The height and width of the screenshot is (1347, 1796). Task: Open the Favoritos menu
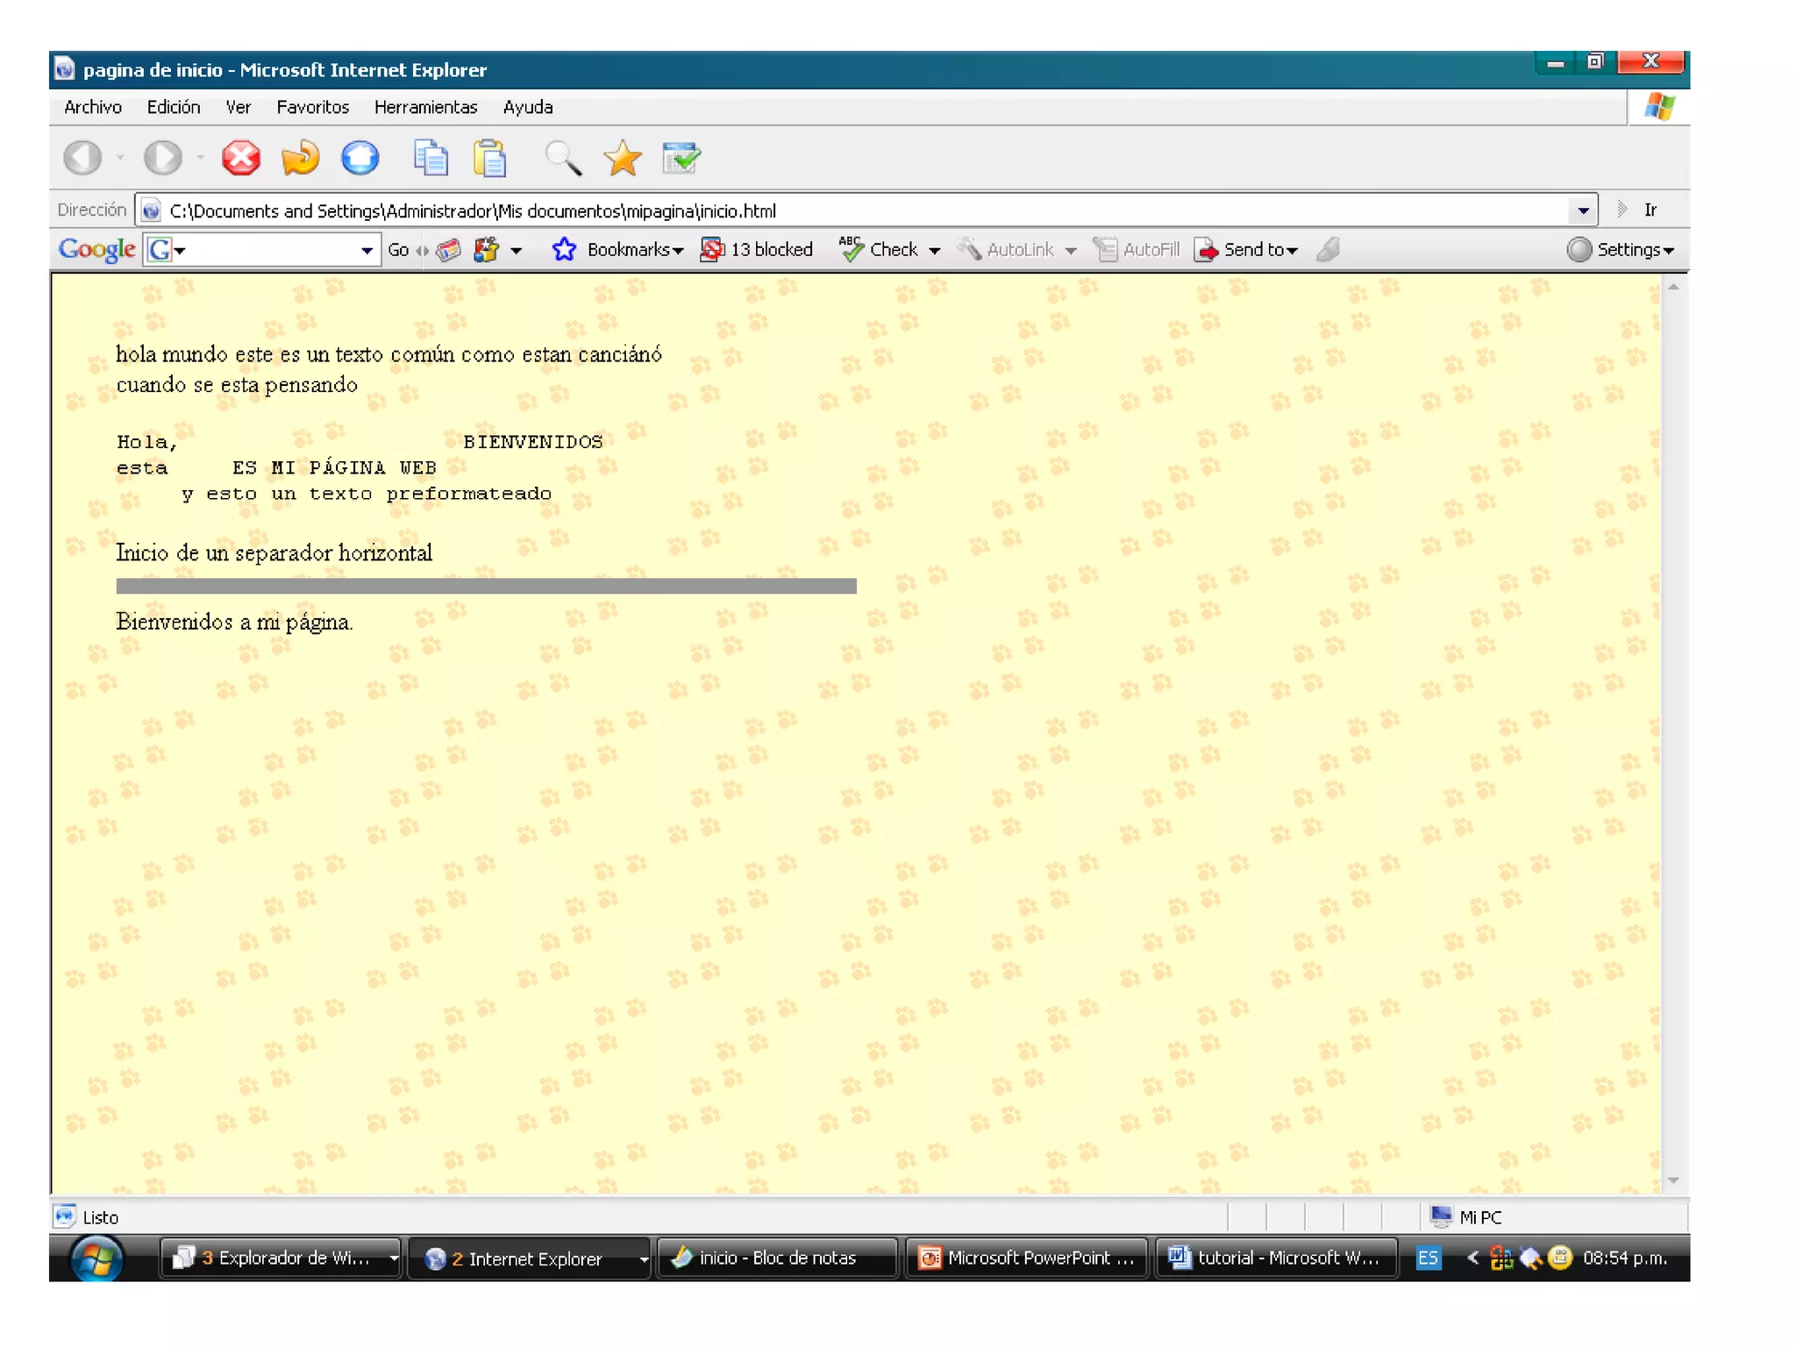click(x=312, y=107)
